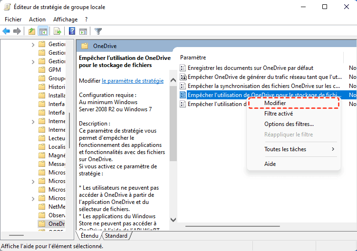Click the icon of 'Empêcher OneDrive de générer du trafic'
Viewport: 357px width, 251px height.
pyautogui.click(x=183, y=77)
